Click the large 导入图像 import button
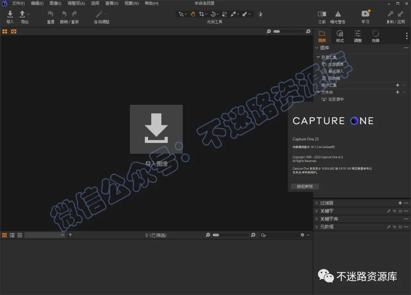Image resolution: width=411 pixels, height=295 pixels. pos(156,129)
